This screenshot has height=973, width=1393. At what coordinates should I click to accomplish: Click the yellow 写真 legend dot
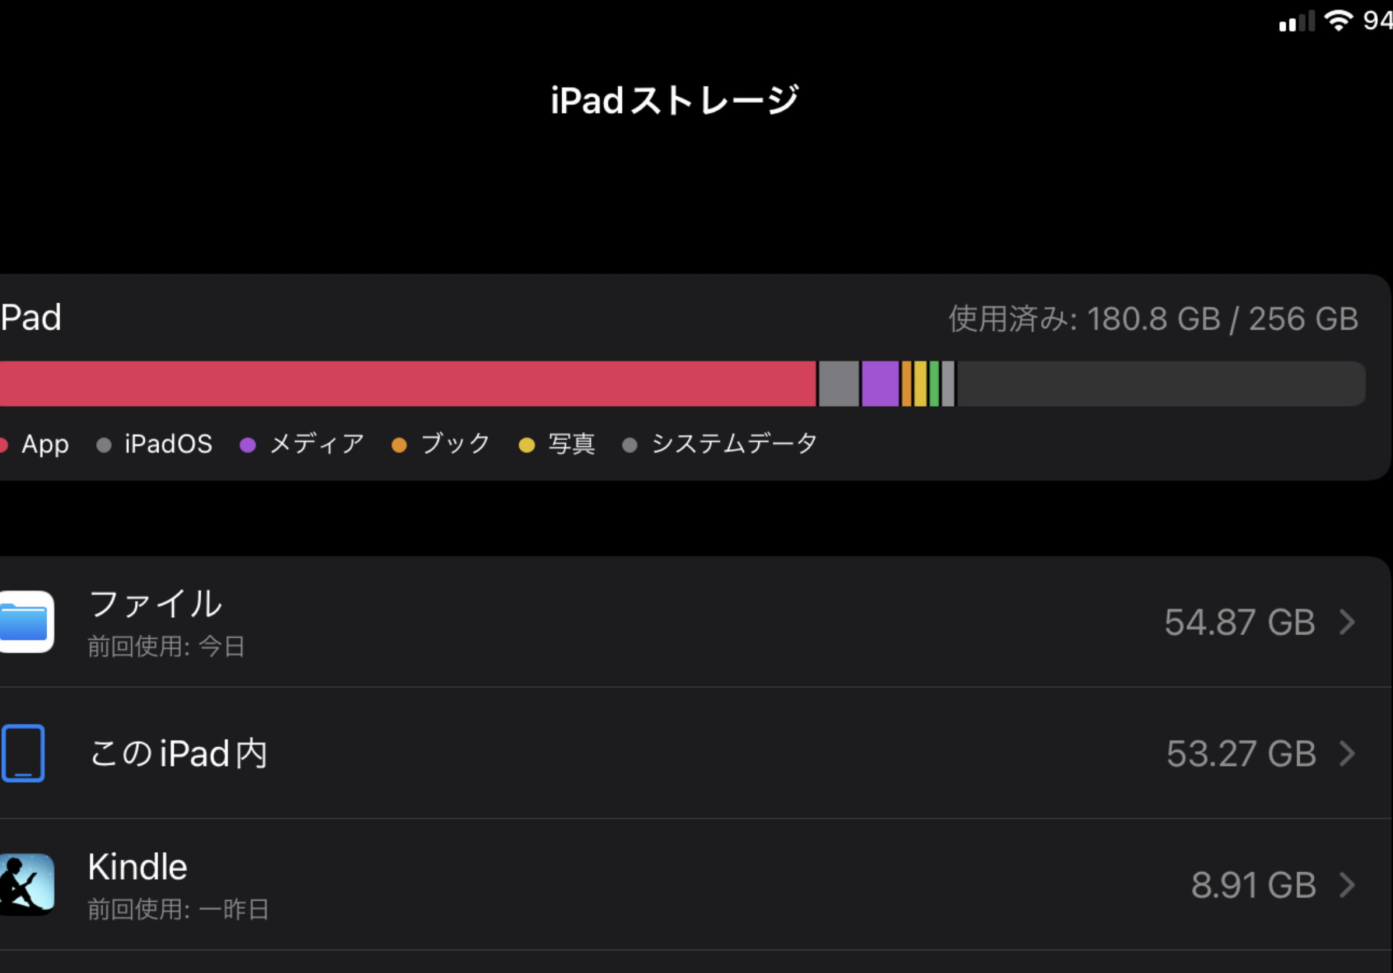coord(527,445)
